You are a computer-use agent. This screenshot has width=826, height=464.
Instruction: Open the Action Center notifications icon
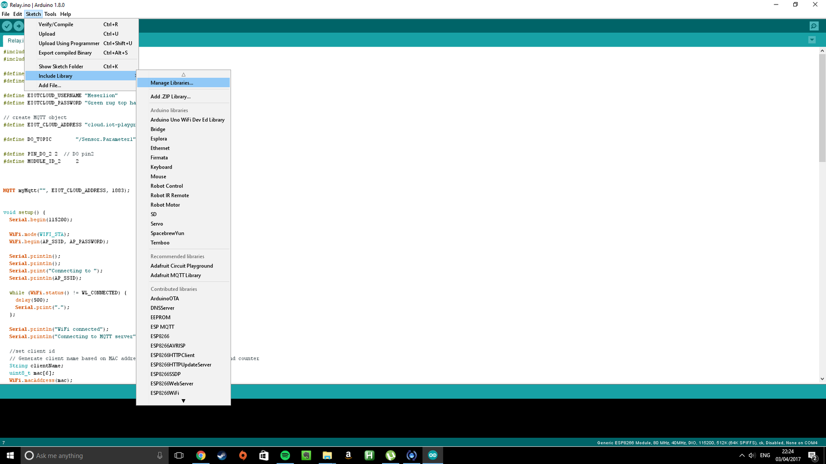[x=813, y=455]
